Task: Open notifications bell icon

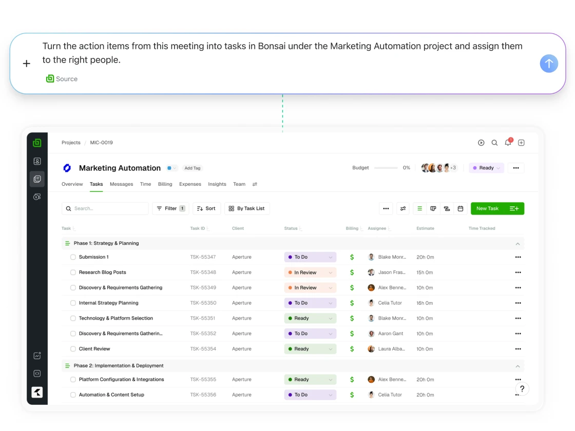Action: (x=508, y=143)
